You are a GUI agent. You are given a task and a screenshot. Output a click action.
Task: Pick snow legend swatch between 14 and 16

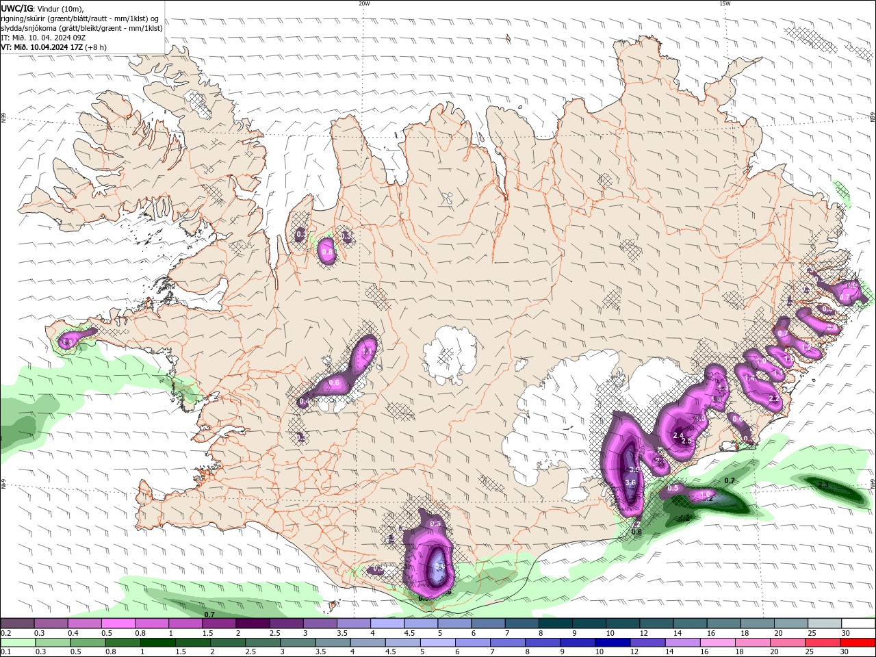[x=689, y=623]
